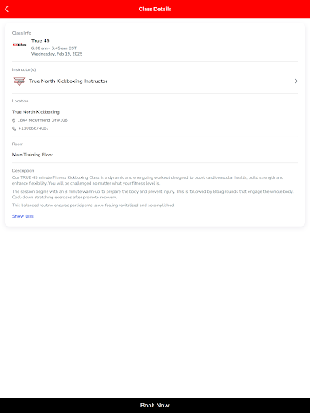The image size is (310, 413).
Task: Open address 1844 McOrmond Dr #106
Action: click(x=43, y=120)
